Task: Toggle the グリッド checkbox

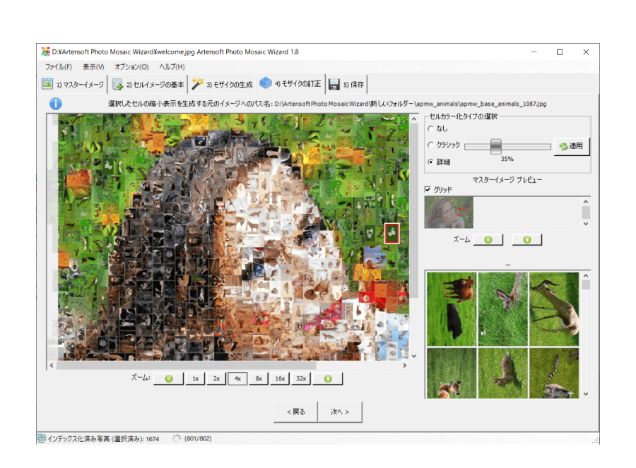Action: coord(428,190)
